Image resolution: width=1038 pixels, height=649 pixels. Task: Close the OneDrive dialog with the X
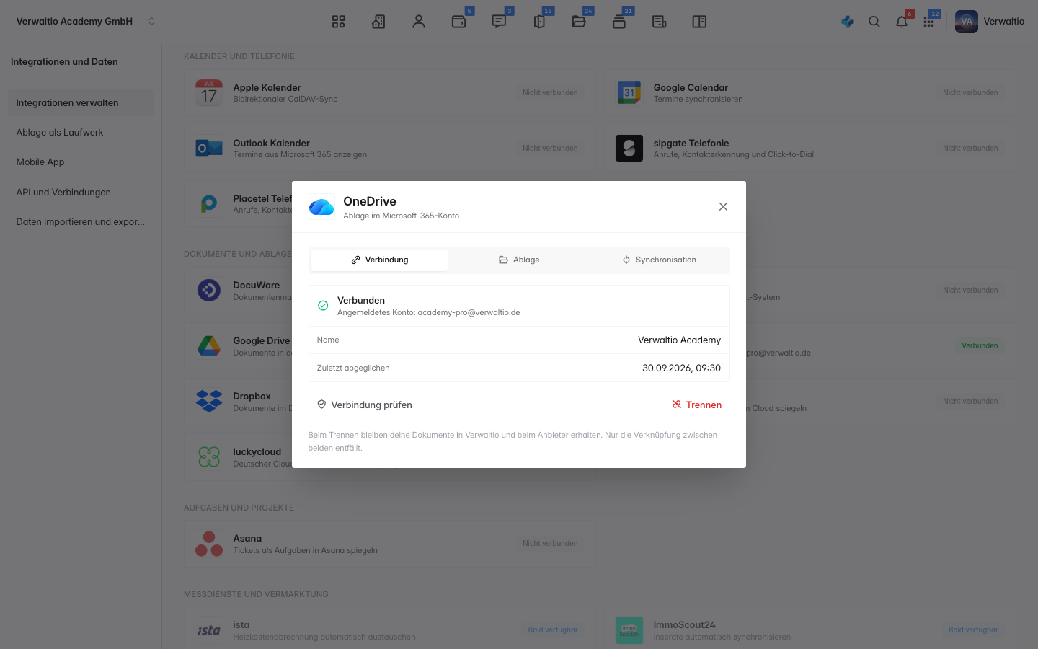(723, 207)
